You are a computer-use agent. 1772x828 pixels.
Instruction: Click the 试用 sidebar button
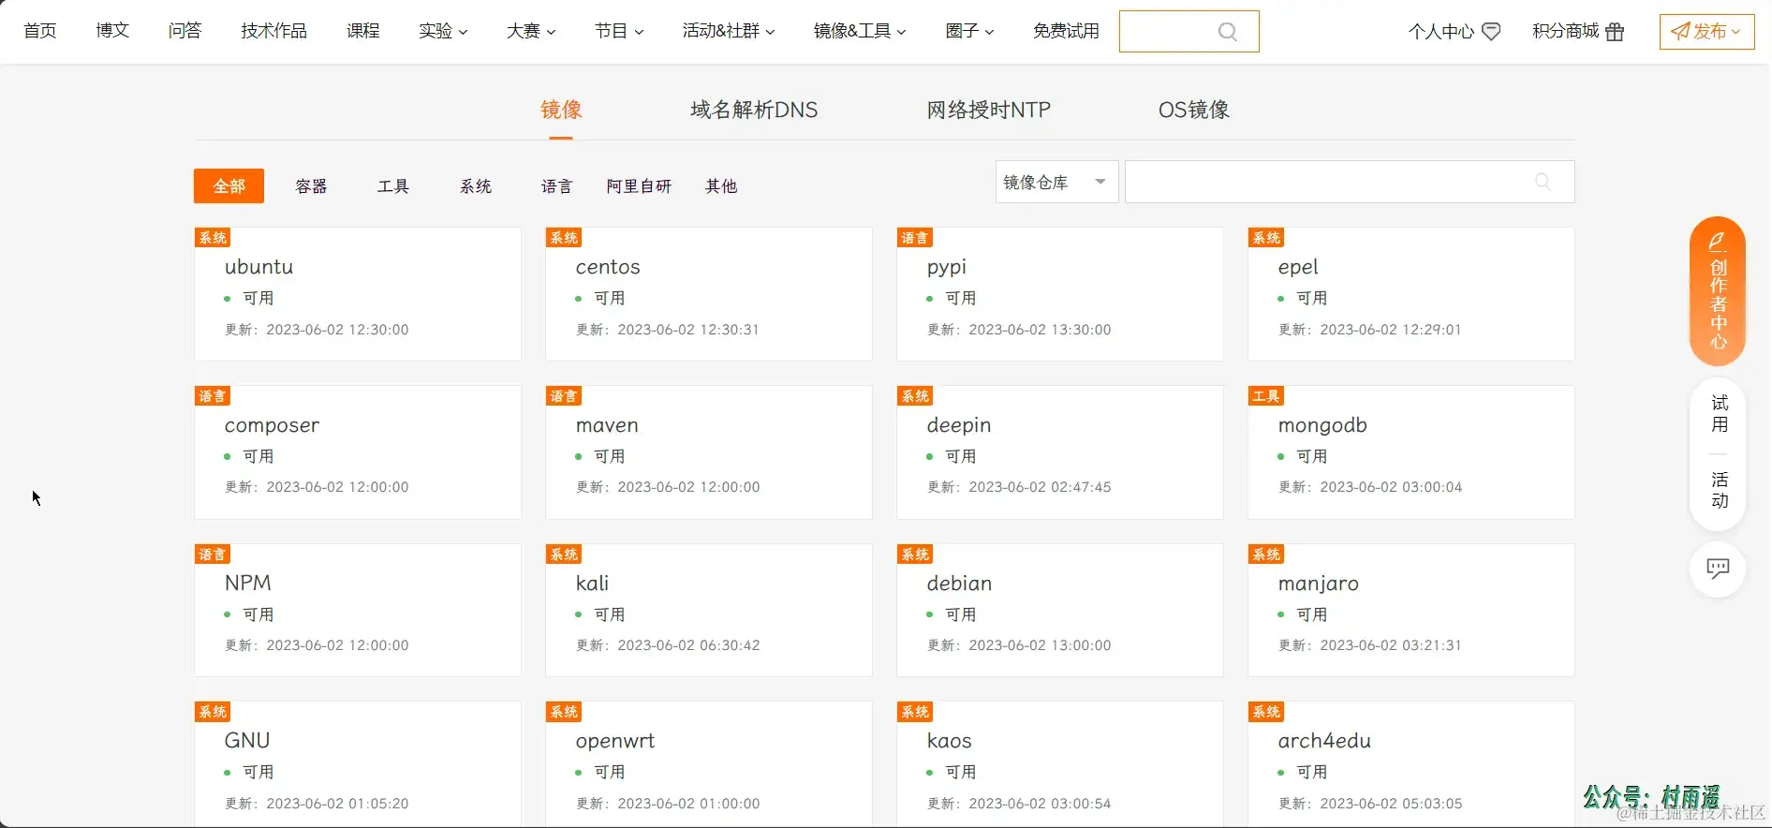pyautogui.click(x=1720, y=413)
